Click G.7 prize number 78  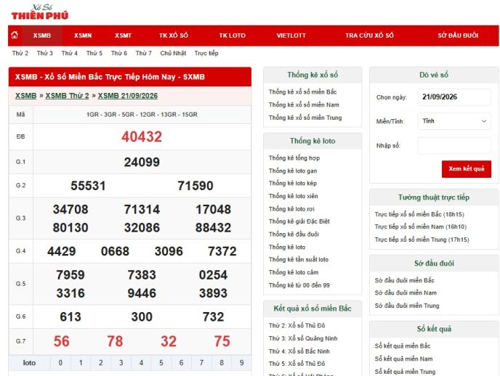115,341
